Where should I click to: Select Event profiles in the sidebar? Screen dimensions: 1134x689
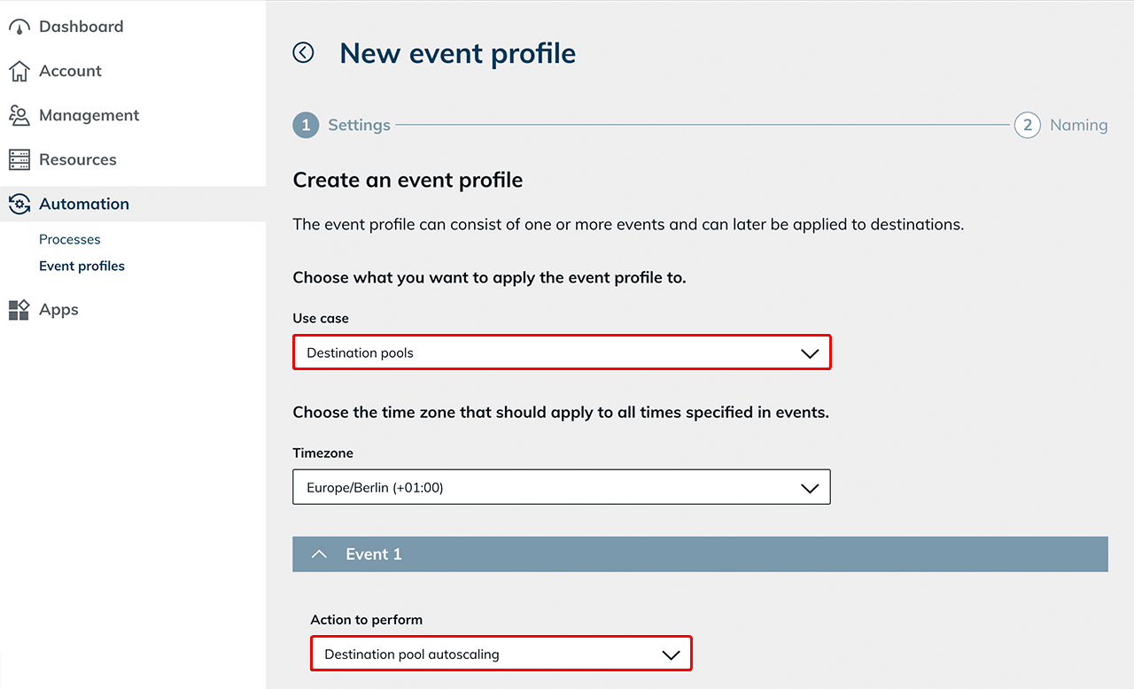tap(82, 267)
